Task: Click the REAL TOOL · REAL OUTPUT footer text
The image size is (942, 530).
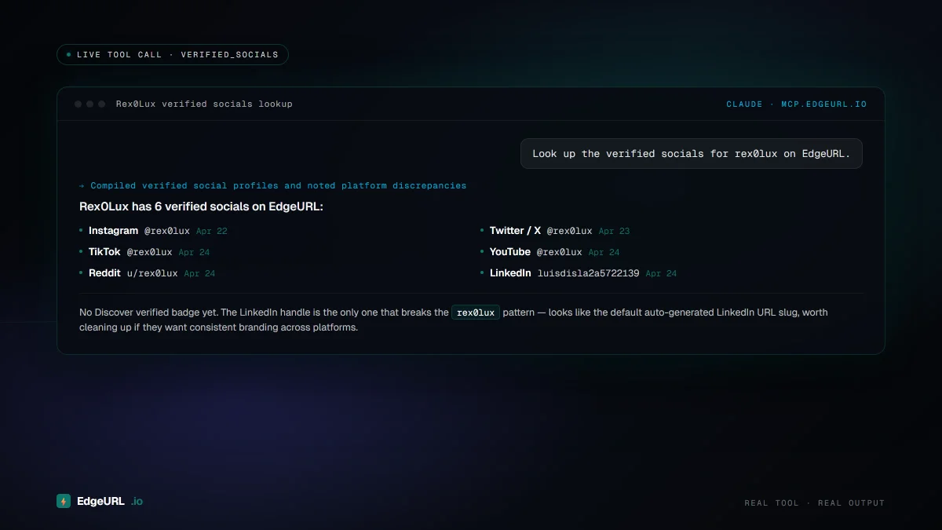Action: click(x=814, y=503)
